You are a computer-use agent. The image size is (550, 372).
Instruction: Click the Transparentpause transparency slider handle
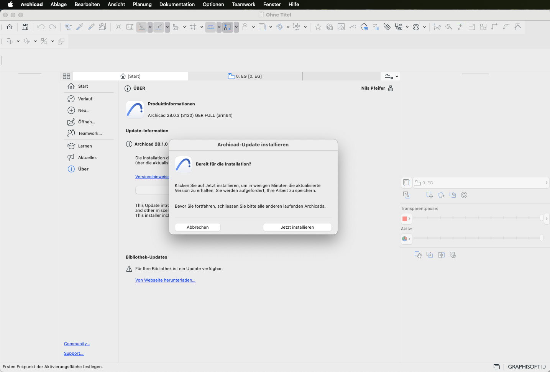tap(542, 218)
